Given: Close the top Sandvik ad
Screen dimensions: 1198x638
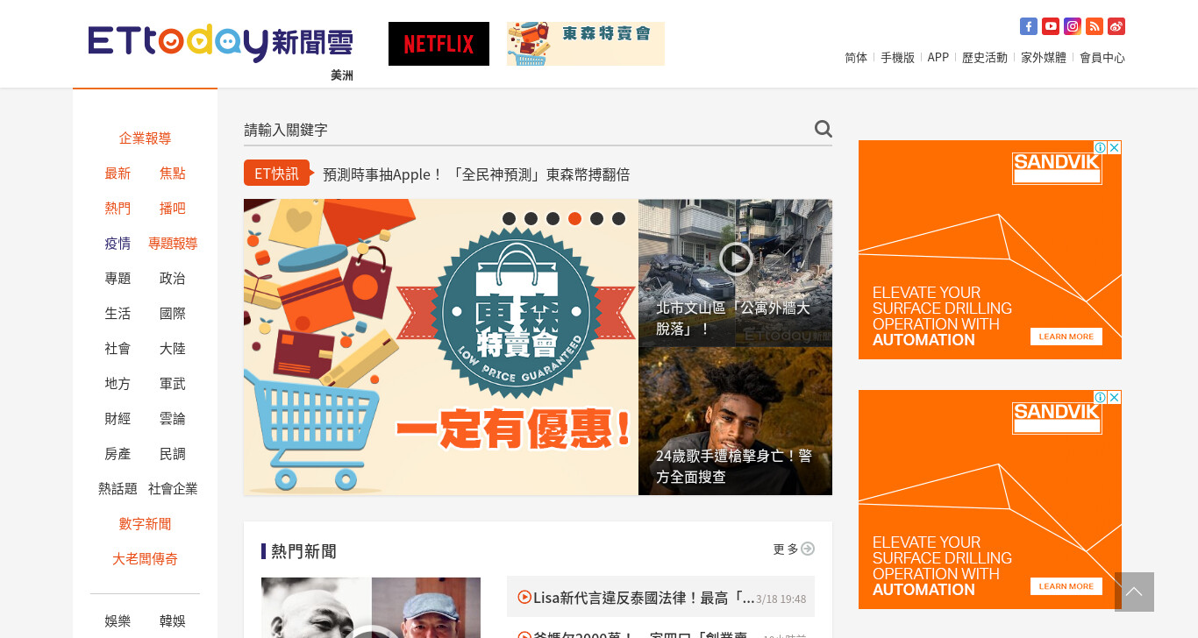Looking at the screenshot, I should pos(1115,147).
